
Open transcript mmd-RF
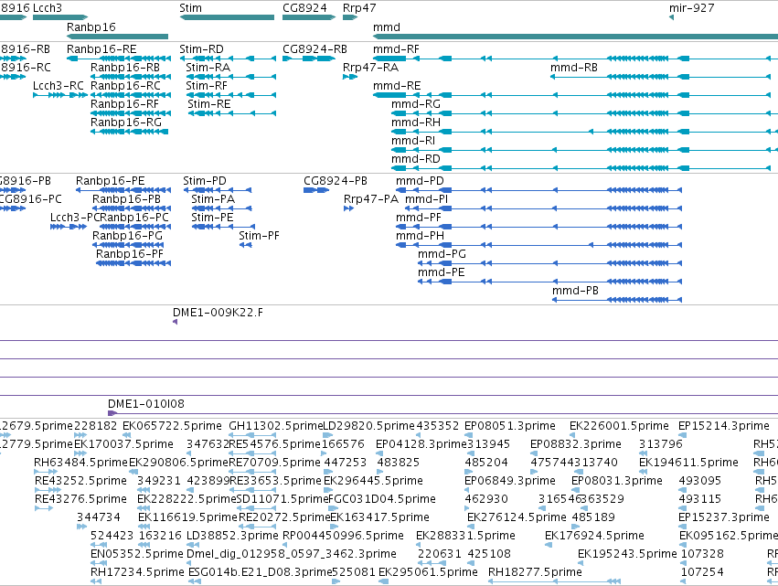pos(396,49)
